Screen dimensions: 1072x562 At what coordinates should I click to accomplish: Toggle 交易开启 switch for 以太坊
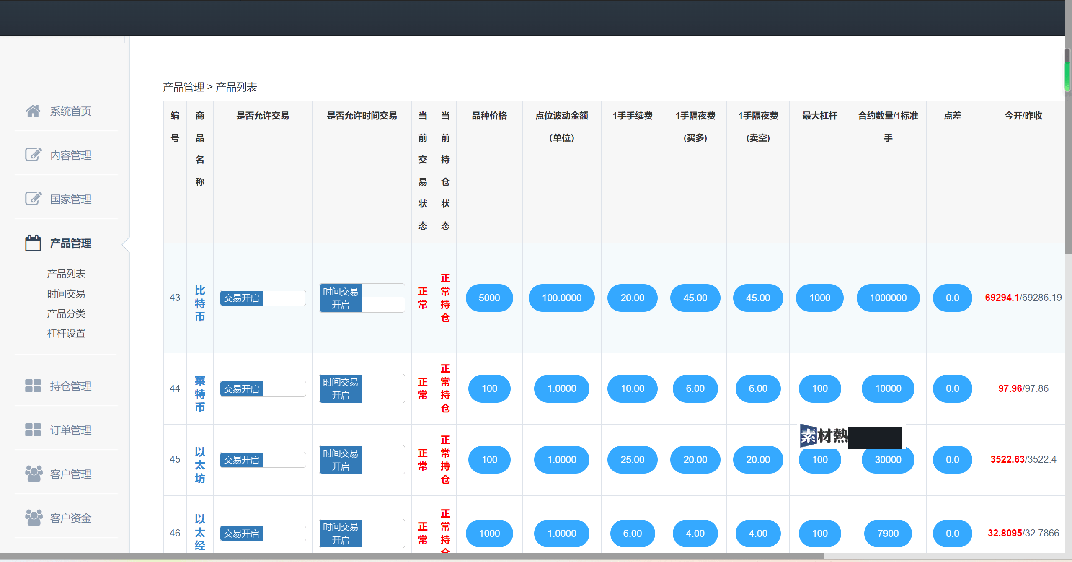click(x=263, y=460)
